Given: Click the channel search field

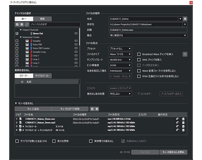Looking at the screenshot, I should click(x=55, y=24).
